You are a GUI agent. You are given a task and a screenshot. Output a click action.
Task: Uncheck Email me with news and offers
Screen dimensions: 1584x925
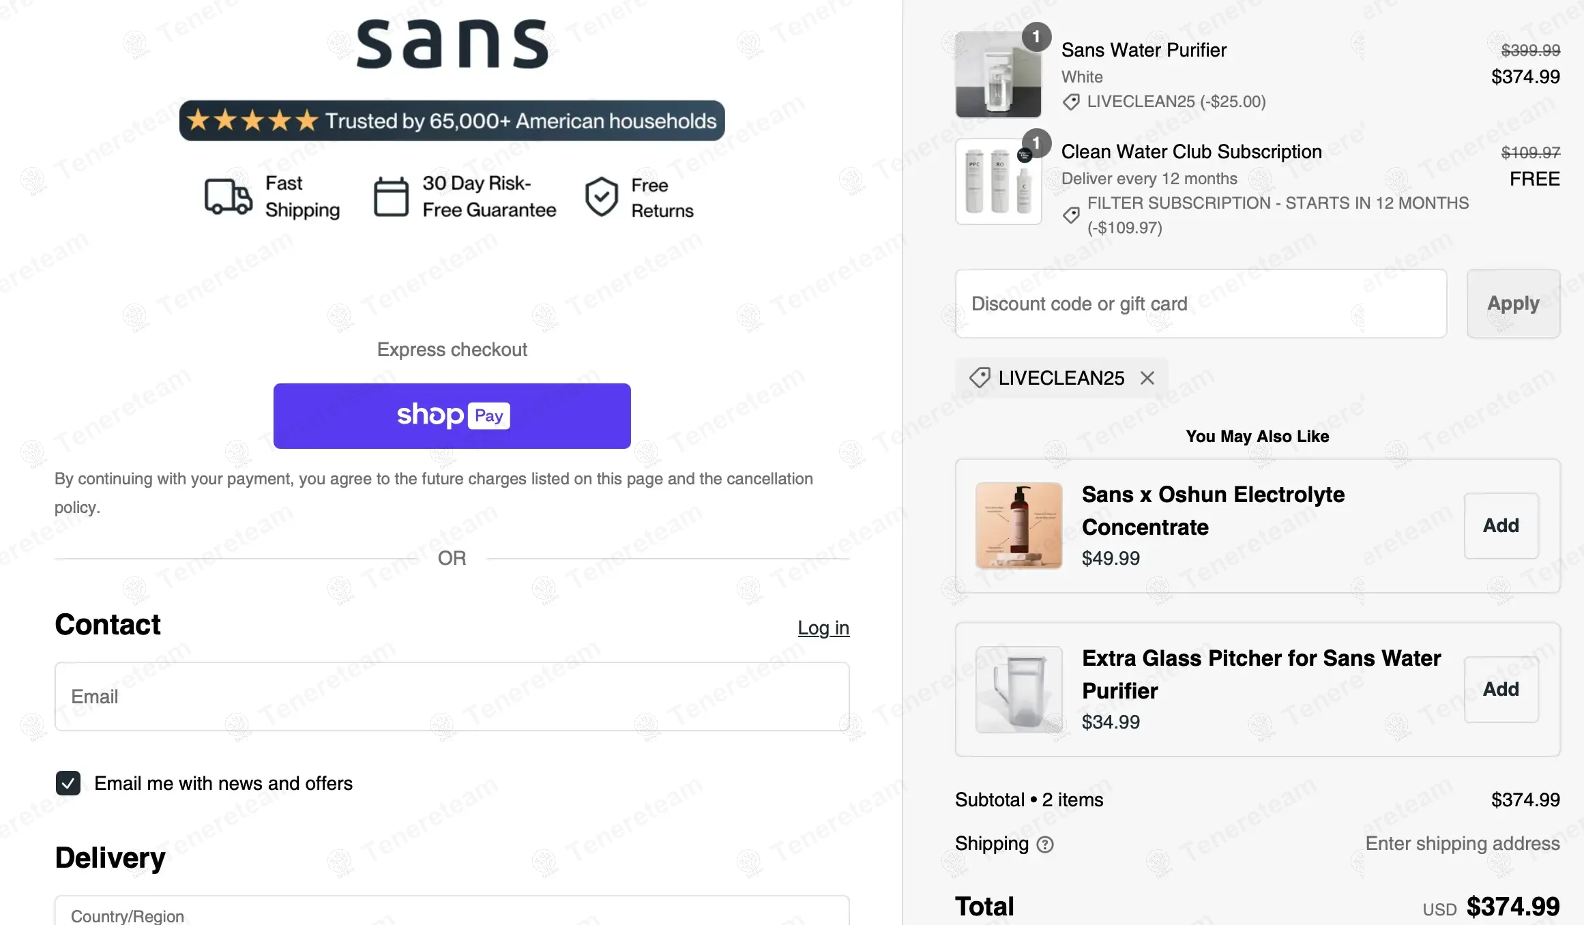tap(68, 783)
